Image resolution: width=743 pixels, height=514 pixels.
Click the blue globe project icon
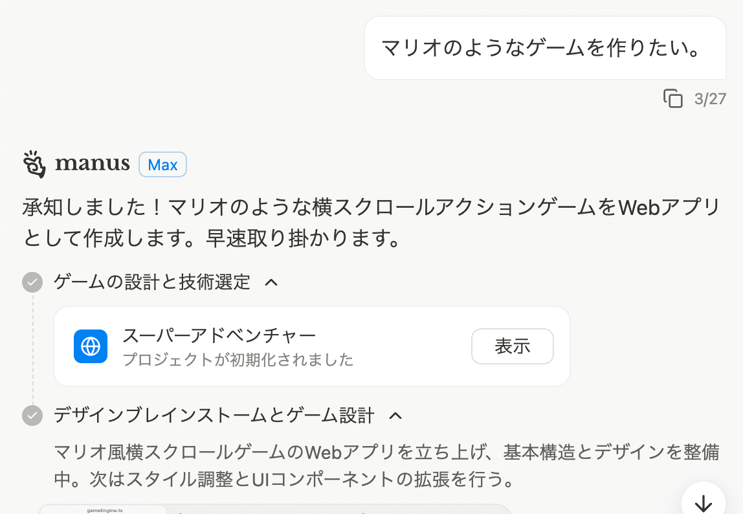point(90,346)
